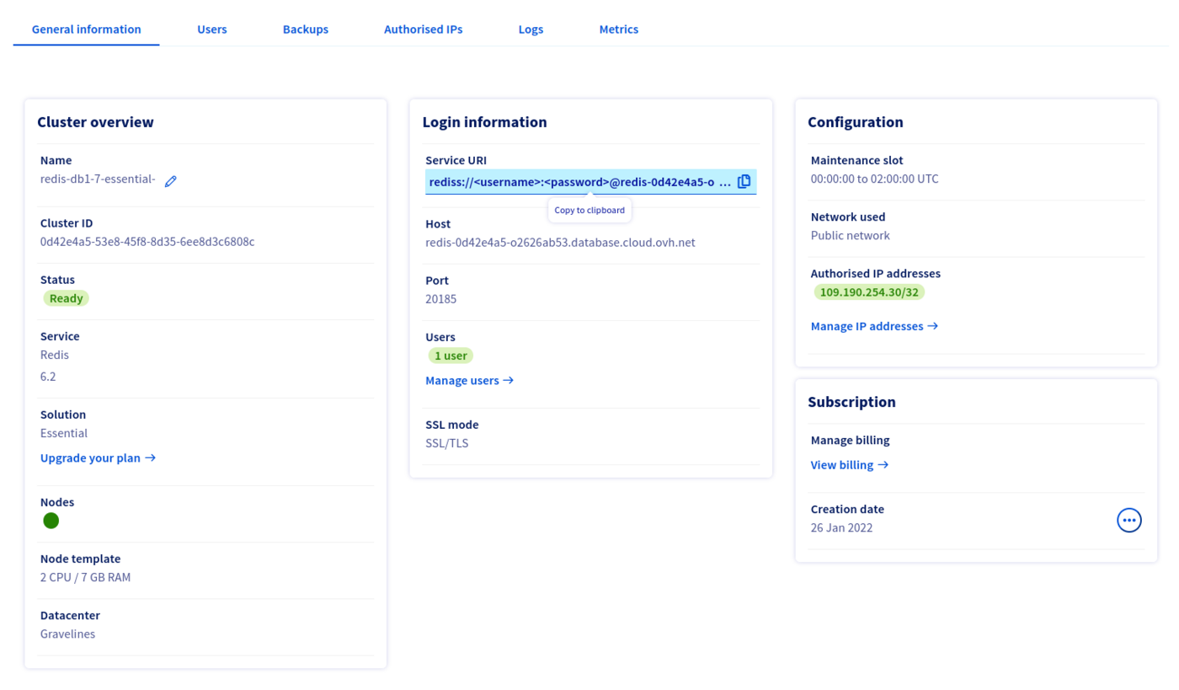Click Manage IP addresses
The image size is (1179, 690).
[x=867, y=326]
